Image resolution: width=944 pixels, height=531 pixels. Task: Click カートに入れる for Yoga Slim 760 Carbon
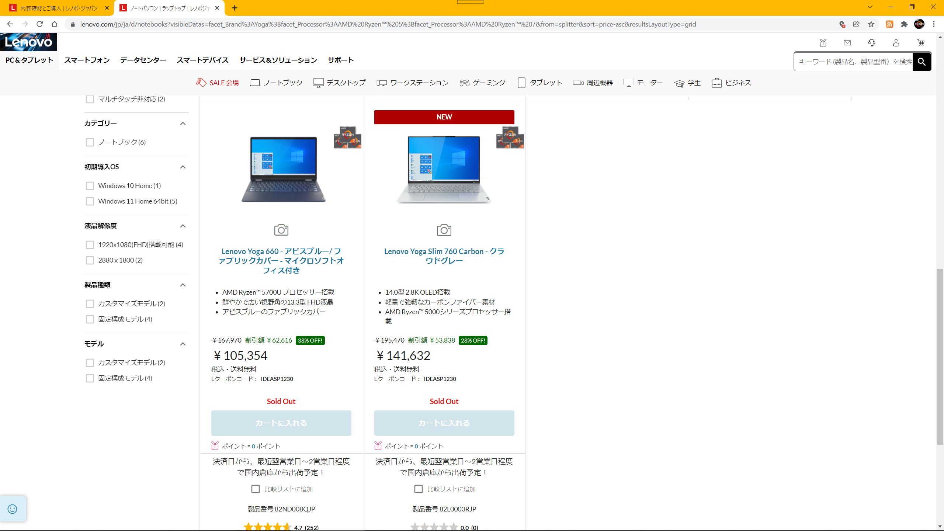point(444,423)
